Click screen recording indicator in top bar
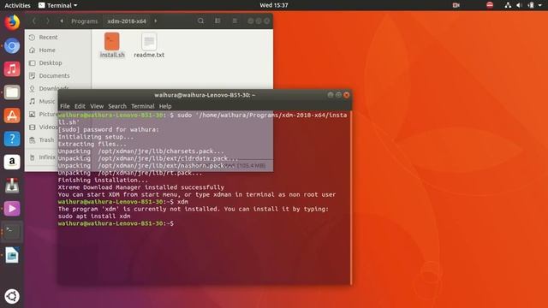This screenshot has width=548, height=308. 456,5
